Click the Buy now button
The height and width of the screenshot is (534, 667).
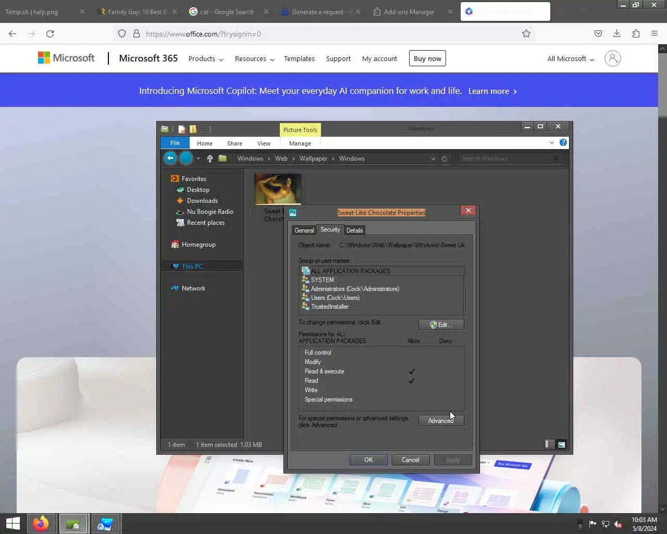click(427, 58)
